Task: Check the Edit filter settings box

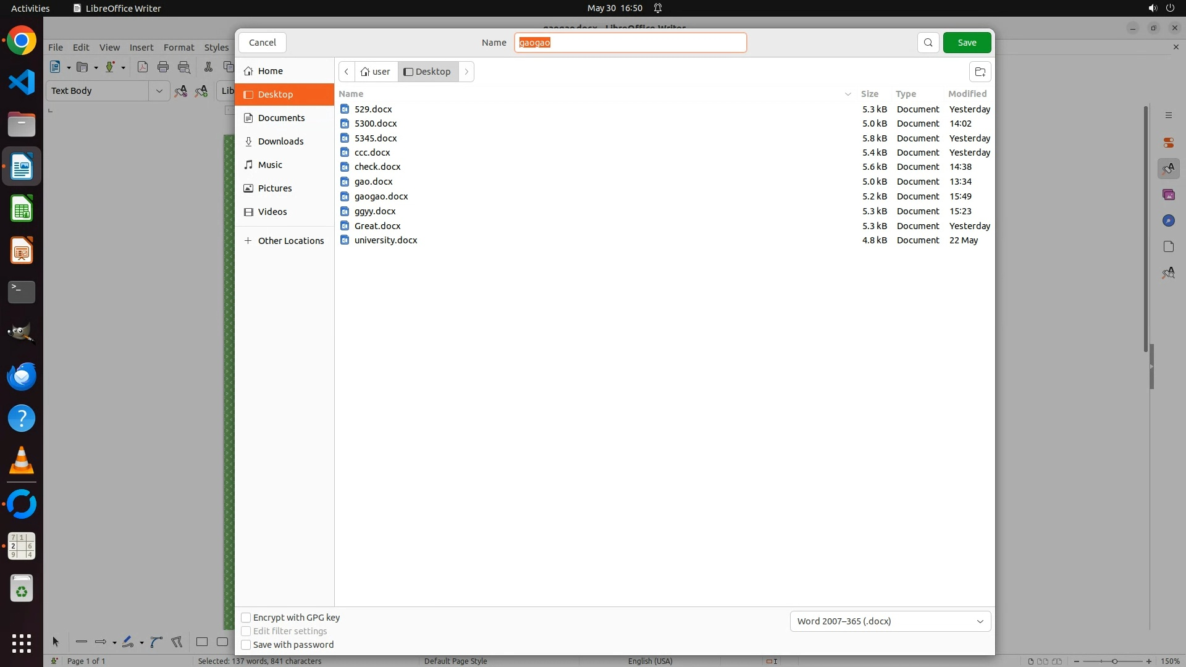Action: [x=246, y=631]
